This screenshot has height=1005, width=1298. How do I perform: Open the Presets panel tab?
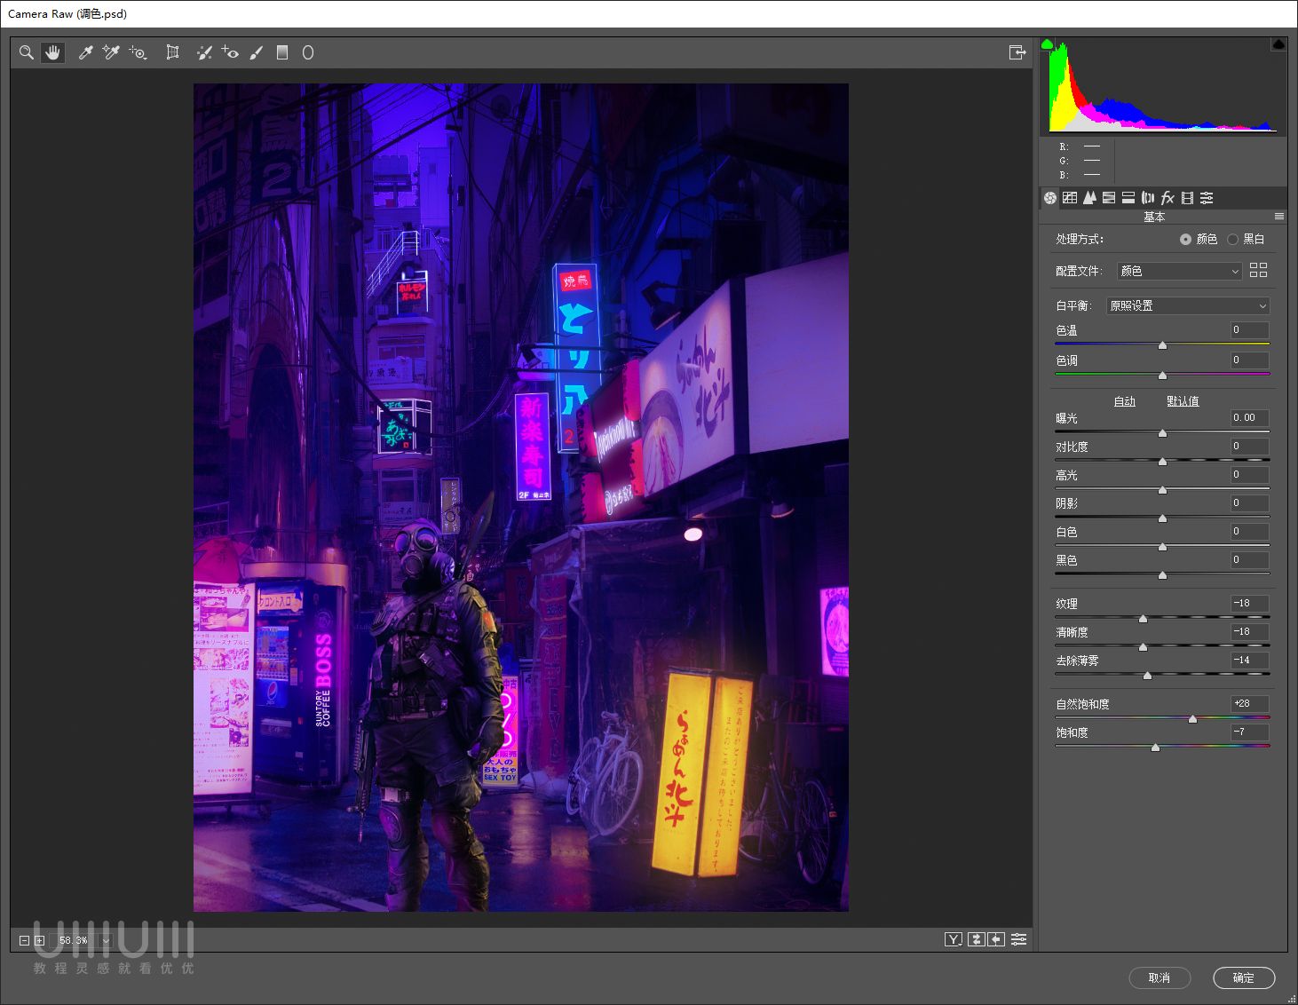tap(1207, 198)
